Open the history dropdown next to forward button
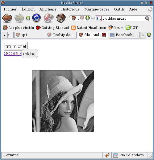This screenshot has width=154, height=160. [28, 18]
